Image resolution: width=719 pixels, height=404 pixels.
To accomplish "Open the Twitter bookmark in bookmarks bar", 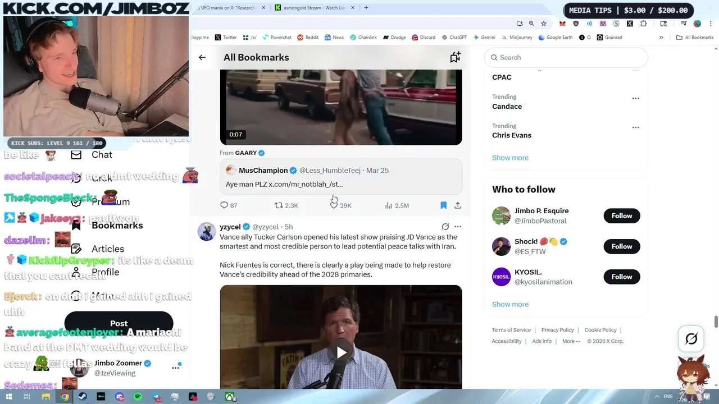I will click(226, 38).
